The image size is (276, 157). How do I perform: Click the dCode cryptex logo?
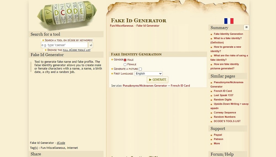coord(67,15)
